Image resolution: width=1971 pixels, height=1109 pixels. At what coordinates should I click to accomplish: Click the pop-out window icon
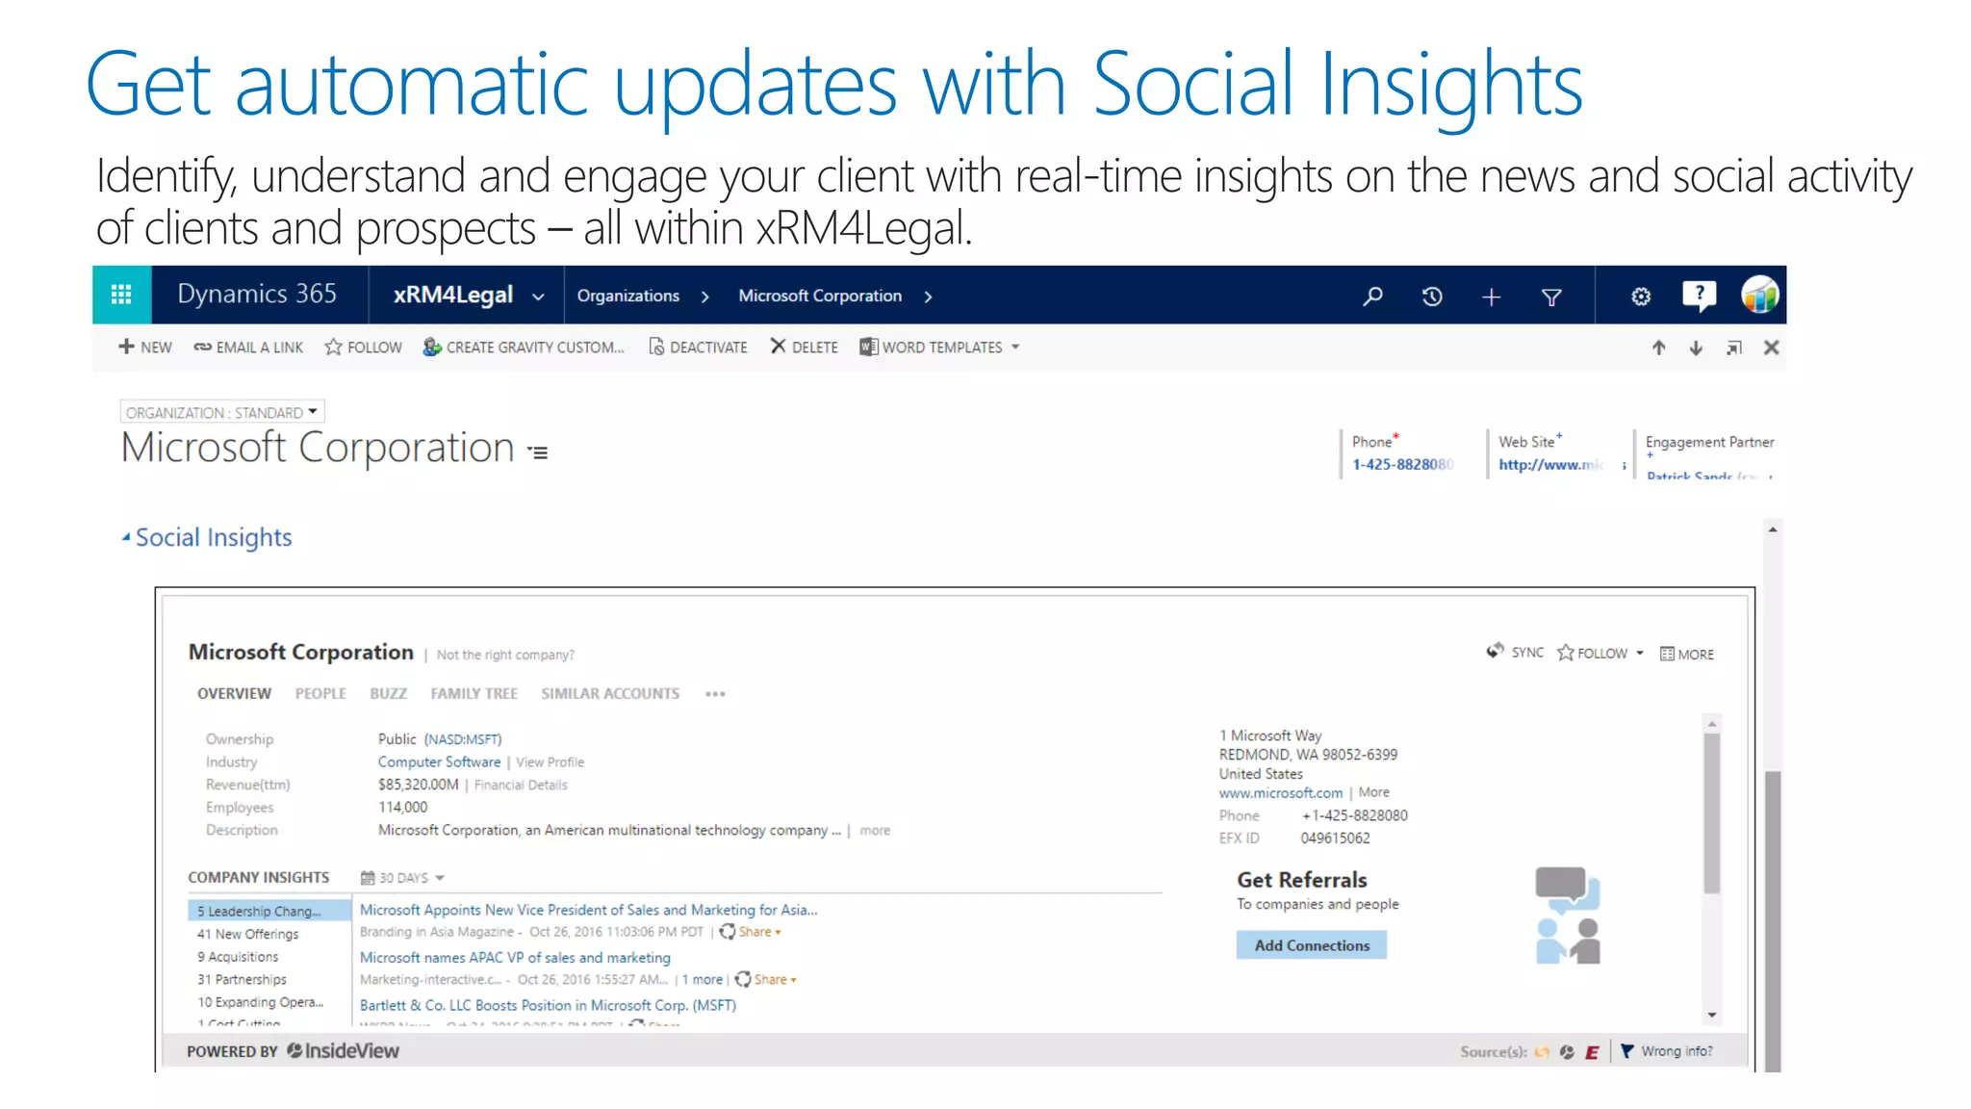pos(1733,348)
